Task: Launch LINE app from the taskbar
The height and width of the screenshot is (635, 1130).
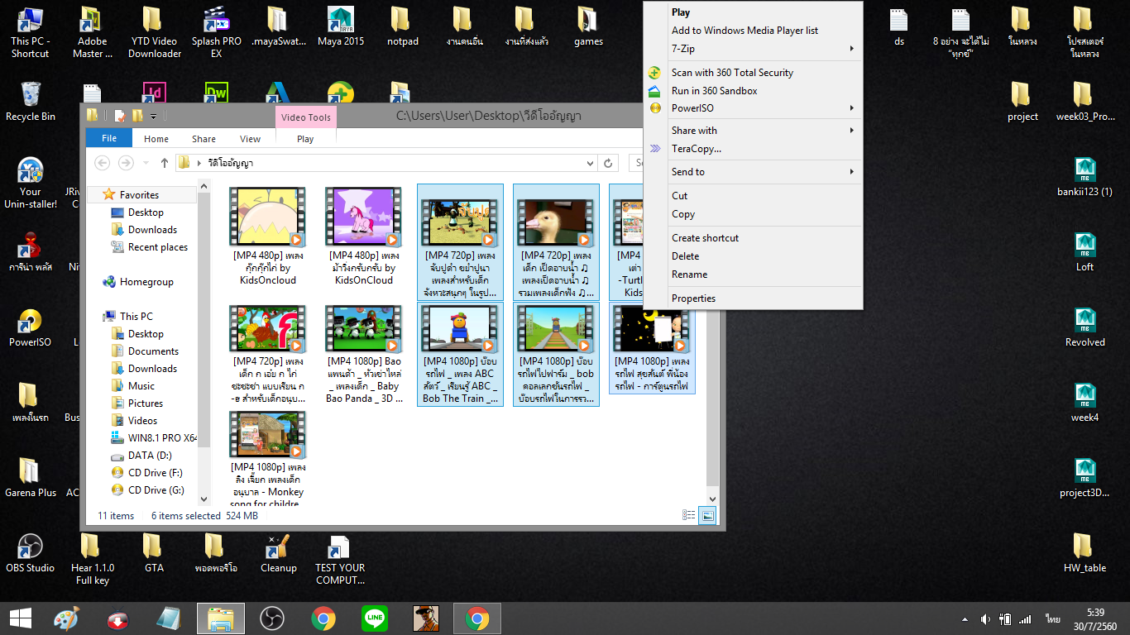Action: [x=375, y=618]
